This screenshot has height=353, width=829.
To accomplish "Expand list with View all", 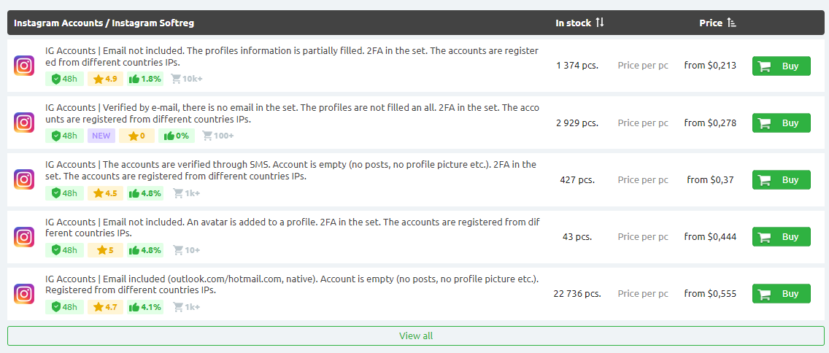I will pyautogui.click(x=415, y=335).
